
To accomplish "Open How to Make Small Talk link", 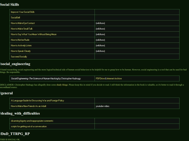I will 22,29.
